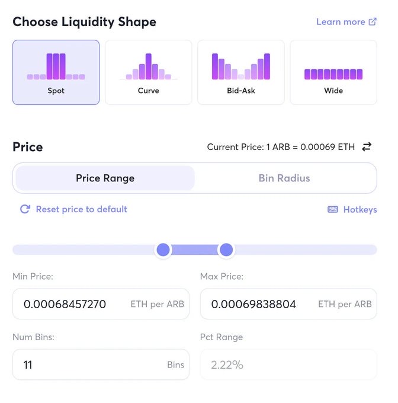
Task: Click the left min price slider handle
Action: coord(163,250)
